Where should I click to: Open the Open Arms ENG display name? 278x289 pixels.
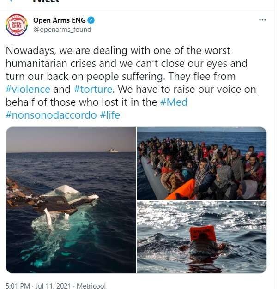click(60, 20)
